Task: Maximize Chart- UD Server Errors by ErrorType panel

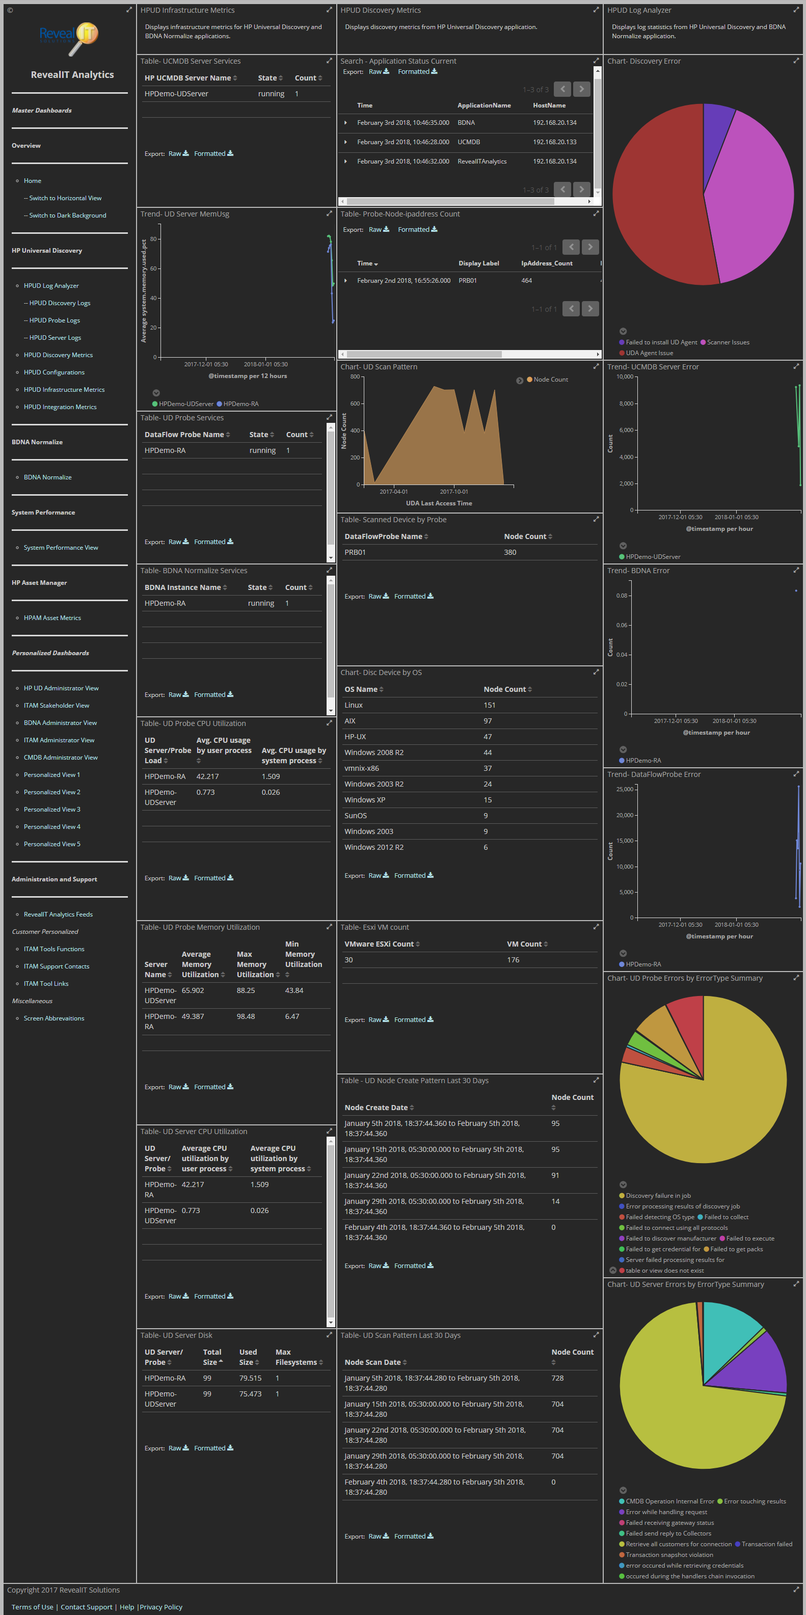Action: [x=797, y=1284]
